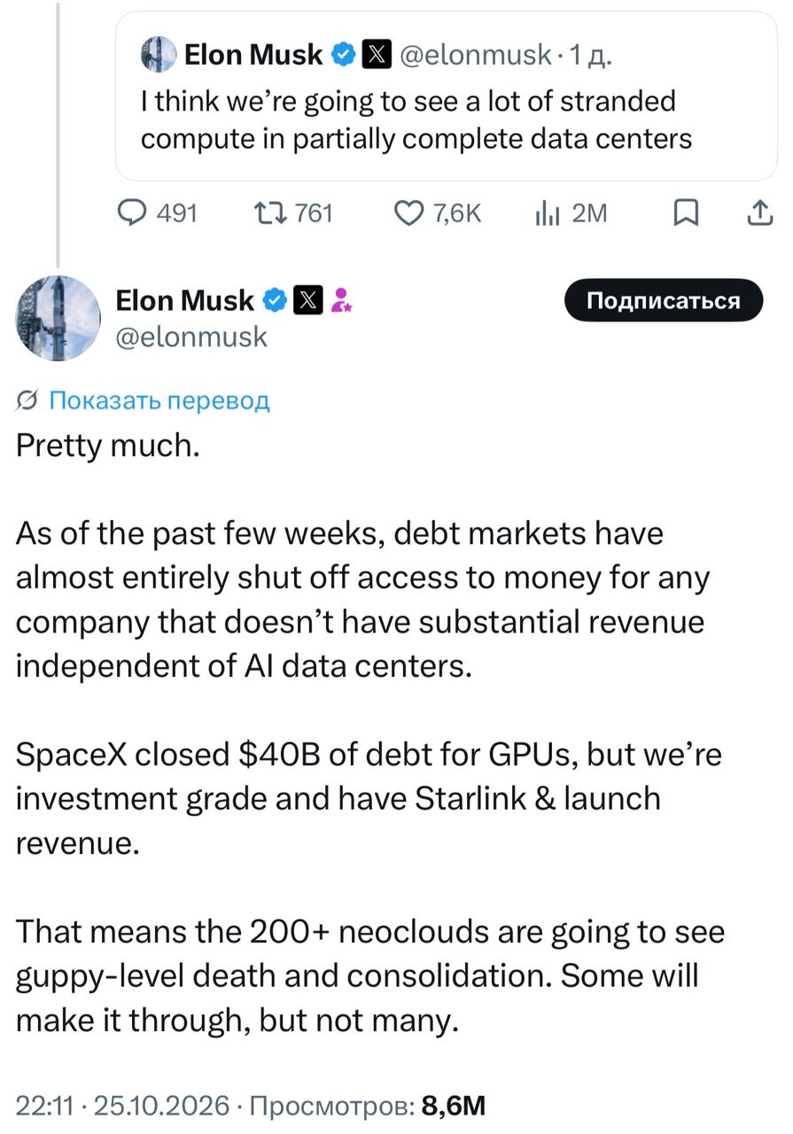Viewport: 793px width, 1134px height.
Task: Tap Elon Musk name in quoted post
Action: [x=253, y=54]
